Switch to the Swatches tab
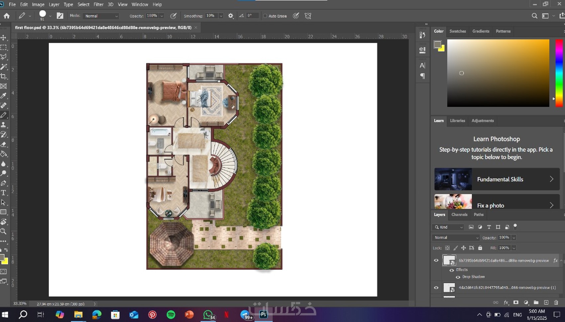565x322 pixels. click(458, 31)
